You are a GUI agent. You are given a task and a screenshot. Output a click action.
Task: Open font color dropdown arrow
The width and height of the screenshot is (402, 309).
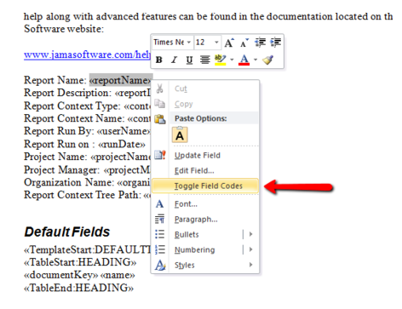[256, 60]
